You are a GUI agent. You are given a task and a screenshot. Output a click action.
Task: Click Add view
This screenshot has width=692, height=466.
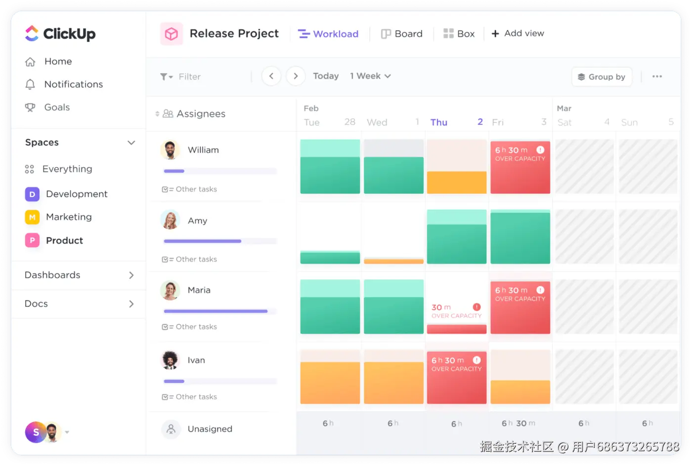[518, 33]
